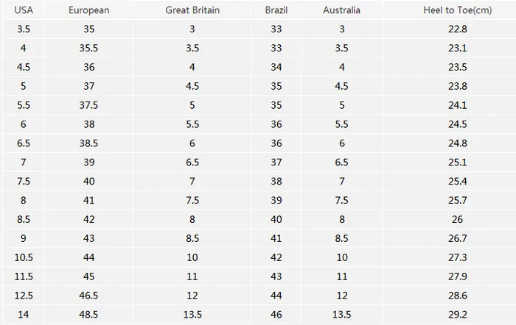Click heel to toe value 24.5
Image resolution: width=516 pixels, height=325 pixels.
point(458,124)
